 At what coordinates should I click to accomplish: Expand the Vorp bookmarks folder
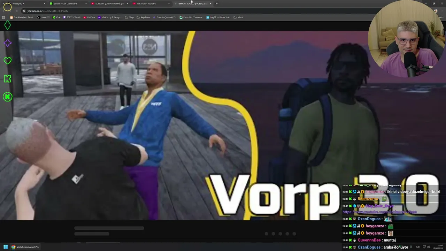[x=129, y=17]
